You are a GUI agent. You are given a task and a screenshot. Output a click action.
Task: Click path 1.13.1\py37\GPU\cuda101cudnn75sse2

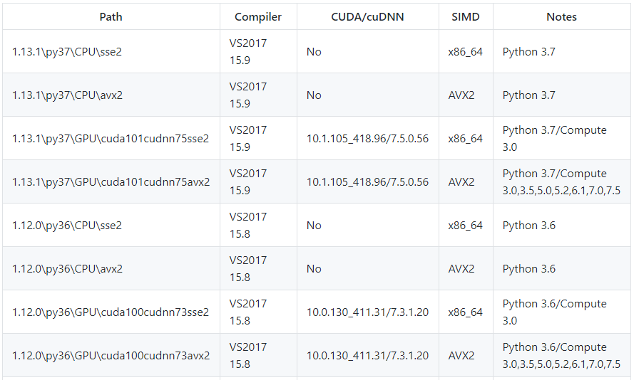(111, 139)
